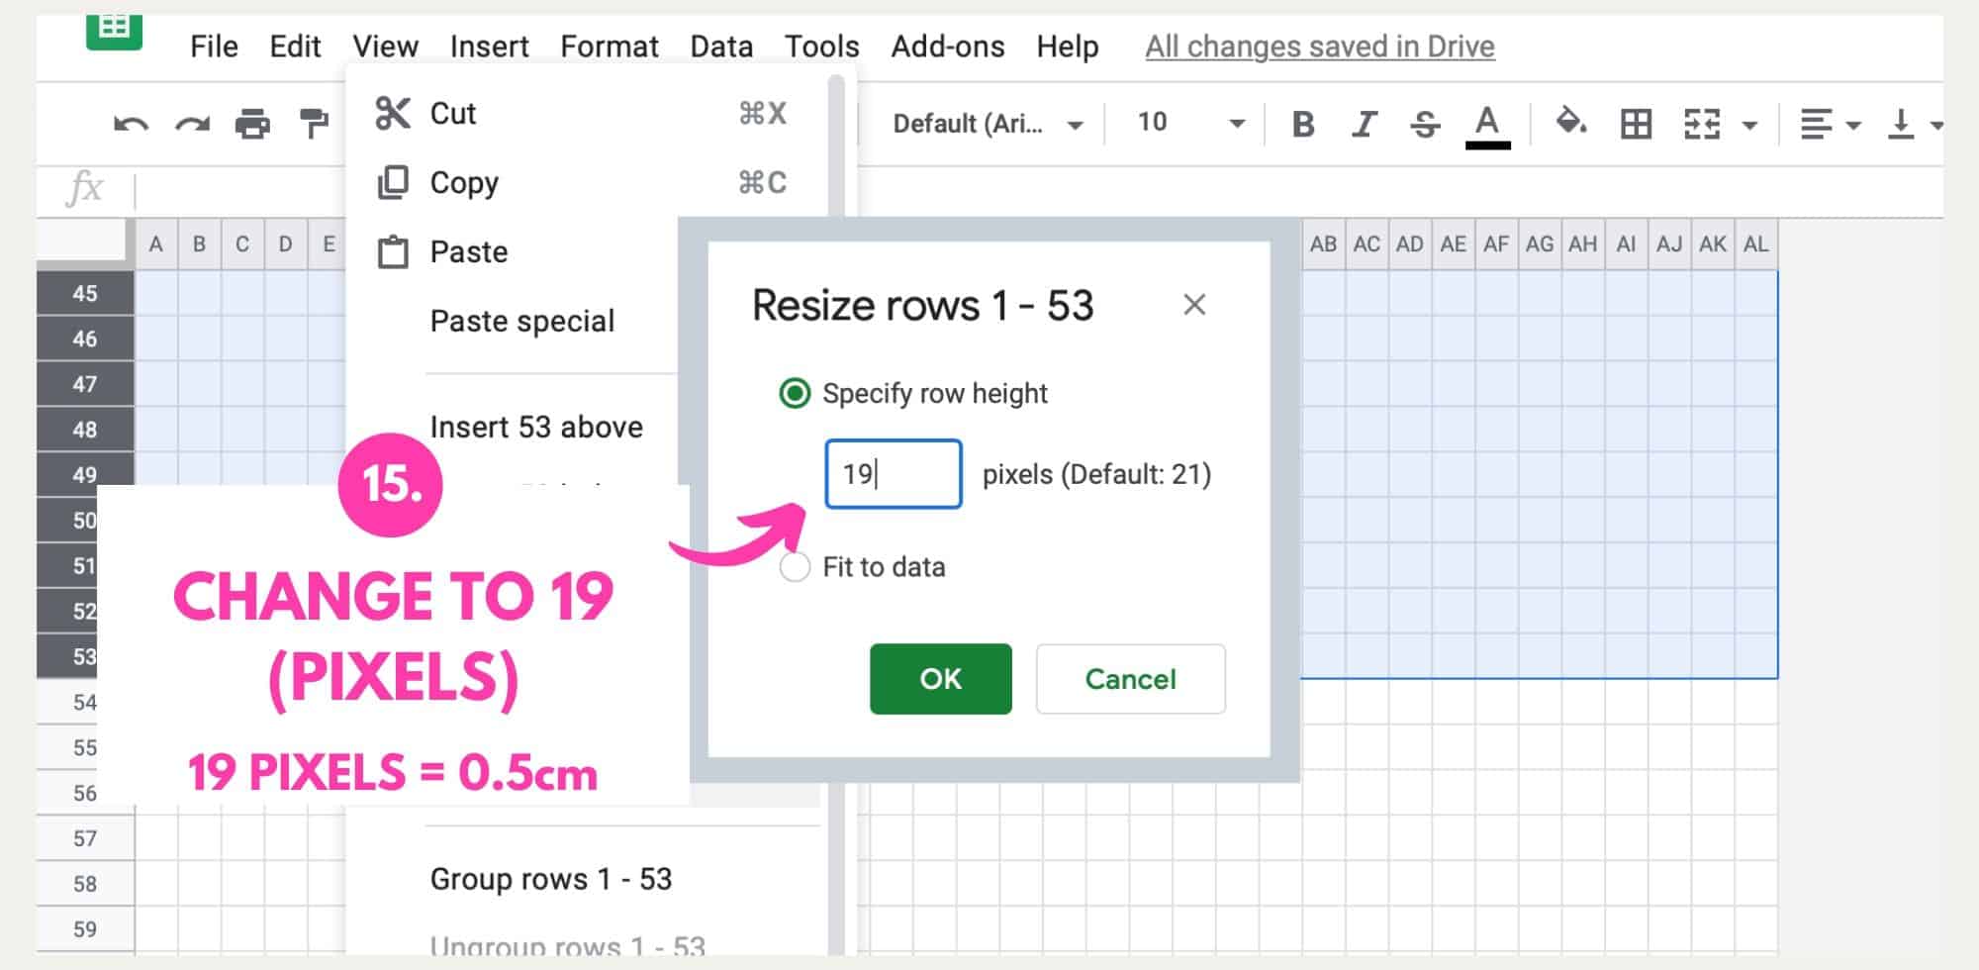This screenshot has width=1979, height=970.
Task: Open the Default (Arial) font dropdown
Action: pos(1076,123)
